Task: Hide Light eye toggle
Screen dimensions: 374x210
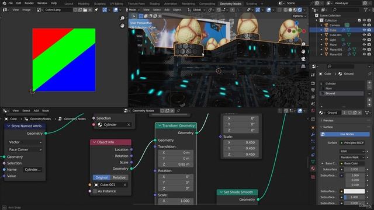Action: pos(364,40)
